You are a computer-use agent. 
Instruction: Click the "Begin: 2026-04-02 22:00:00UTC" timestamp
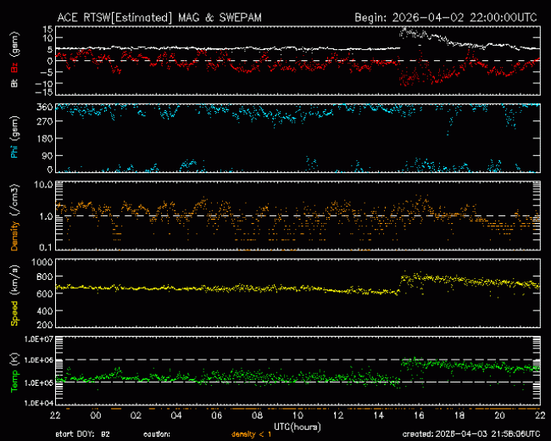(x=446, y=18)
